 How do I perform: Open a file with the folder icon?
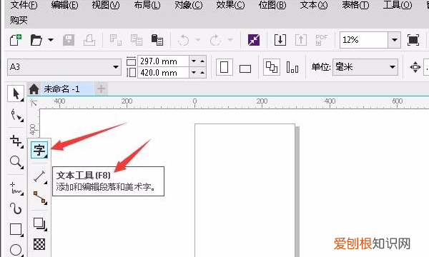[x=36, y=40]
